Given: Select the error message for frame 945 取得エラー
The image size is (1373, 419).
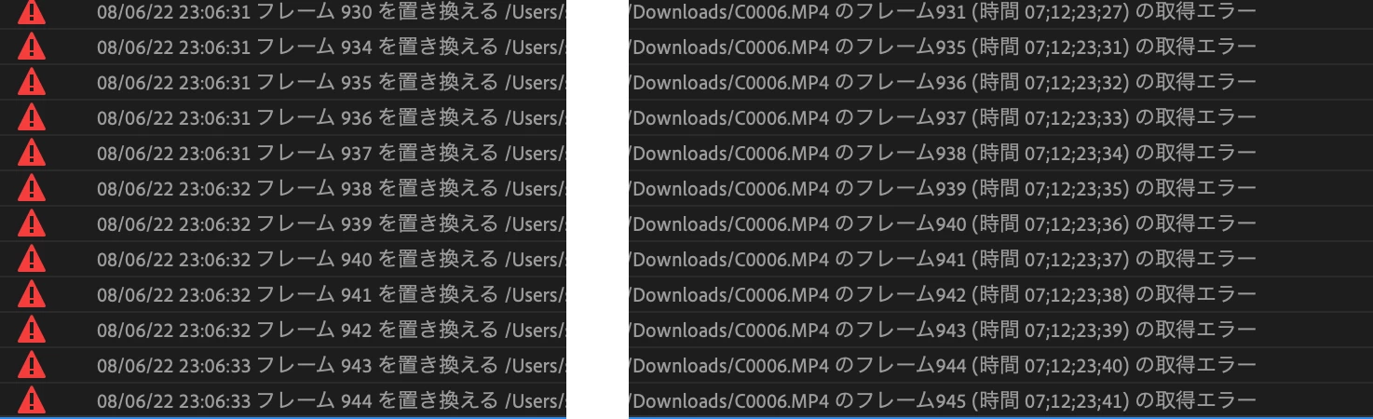Looking at the screenshot, I should (x=943, y=401).
